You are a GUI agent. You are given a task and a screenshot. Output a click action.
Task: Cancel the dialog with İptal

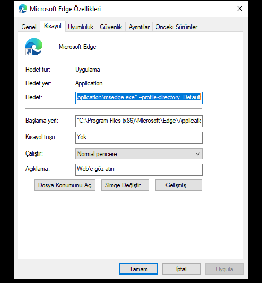click(181, 269)
